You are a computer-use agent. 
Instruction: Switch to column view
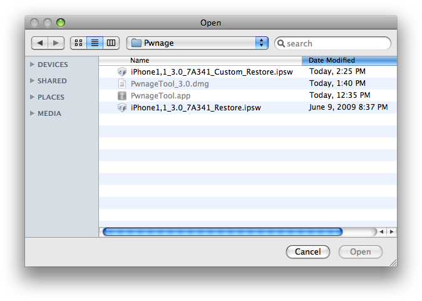coord(111,43)
